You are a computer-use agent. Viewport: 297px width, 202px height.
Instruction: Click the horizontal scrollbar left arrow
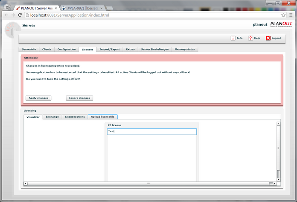(x=25, y=184)
